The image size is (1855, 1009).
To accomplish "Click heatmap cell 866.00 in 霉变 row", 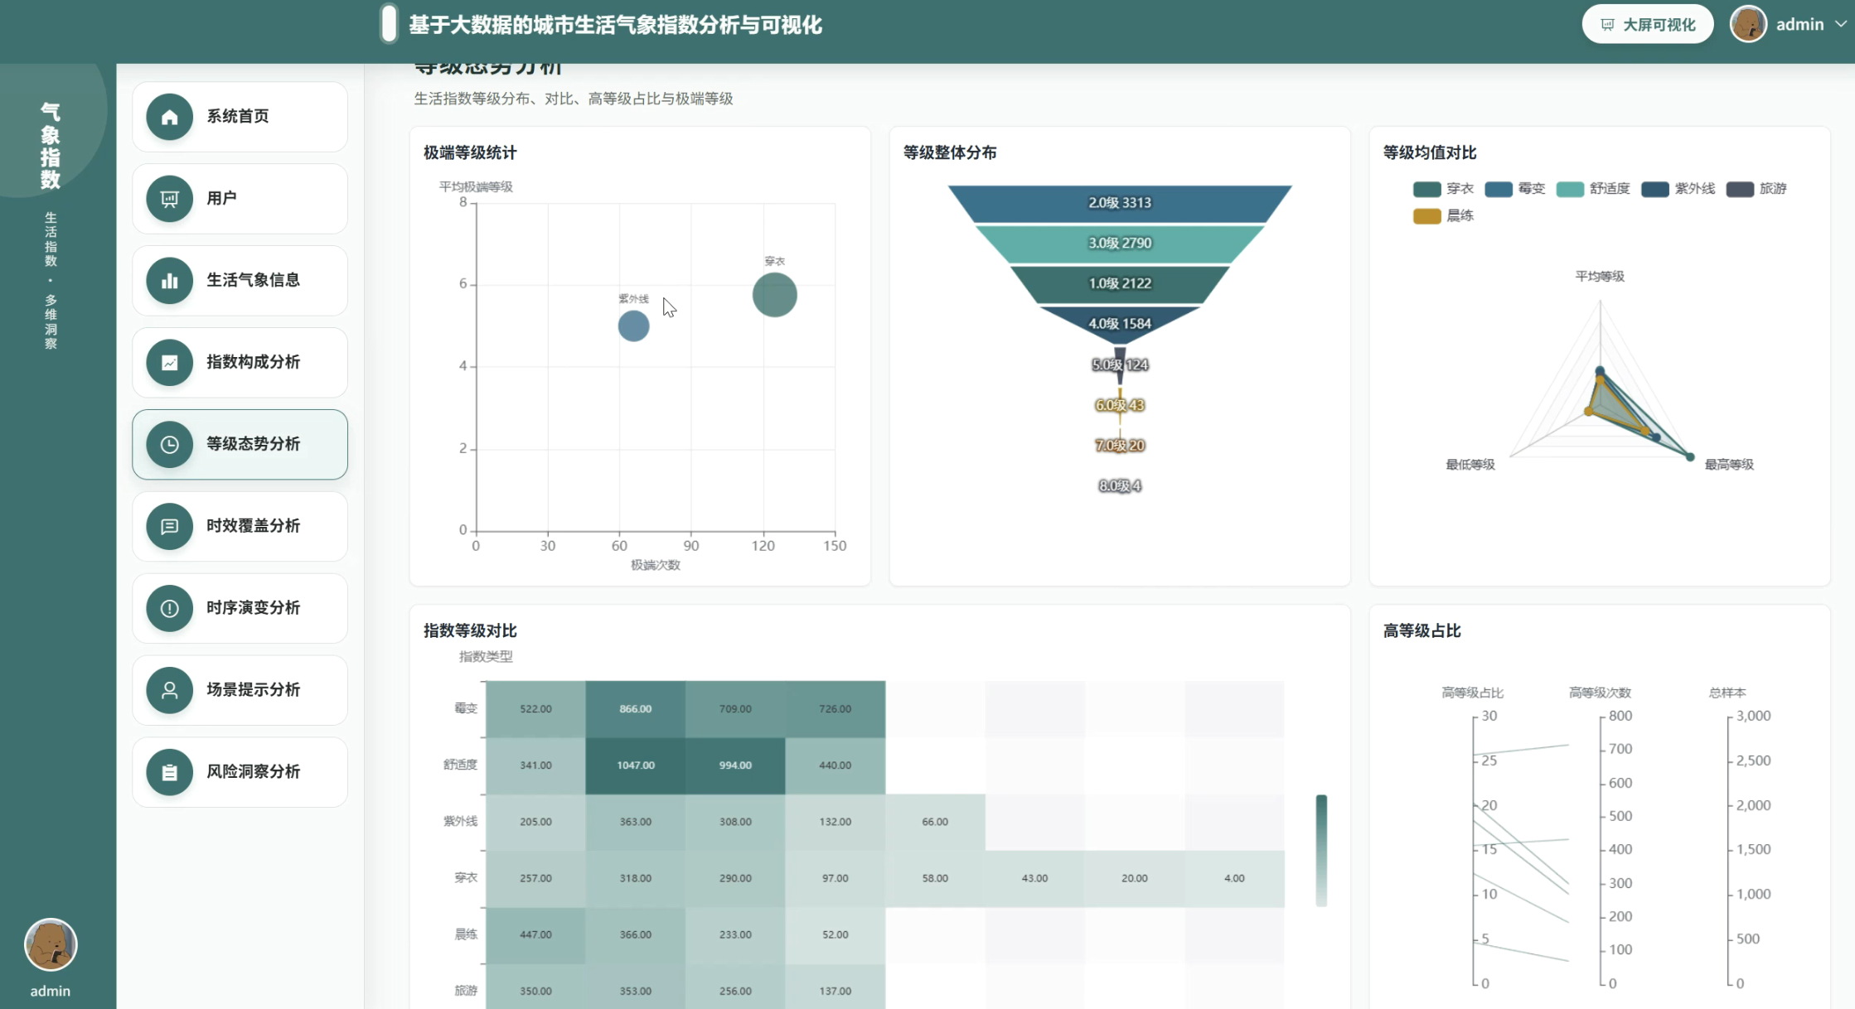I will point(636,709).
